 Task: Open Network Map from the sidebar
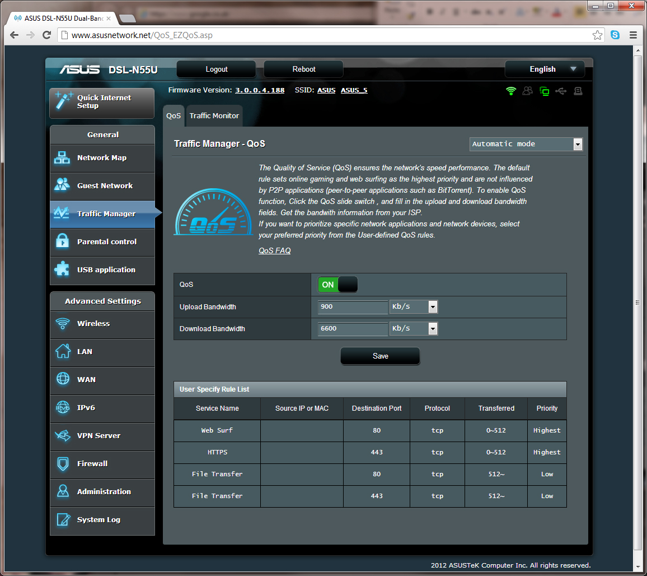pos(102,157)
